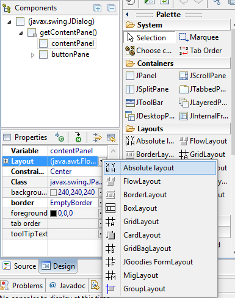This screenshot has height=298, width=235.
Task: Collapse the Palette with left arrow
Action: click(128, 15)
